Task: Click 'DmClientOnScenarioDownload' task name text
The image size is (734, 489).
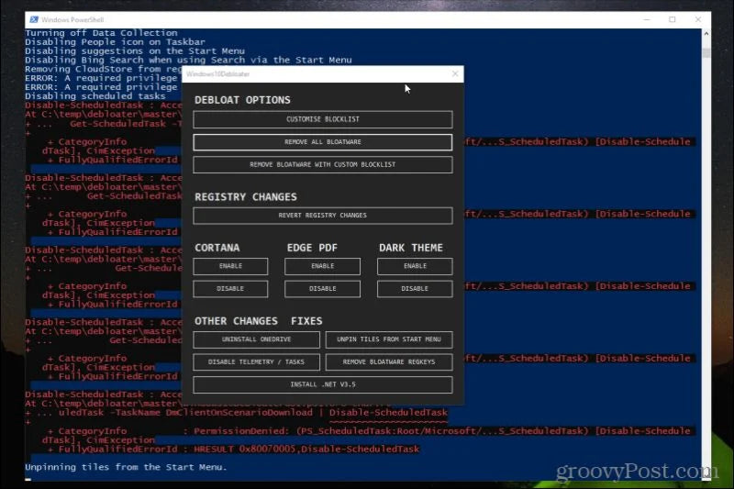Action: (239, 413)
